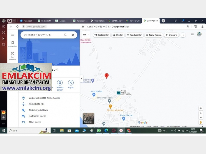This screenshot has height=154, width=206.
Task: Open File Explorer from the taskbar
Action: pyautogui.click(x=62, y=130)
